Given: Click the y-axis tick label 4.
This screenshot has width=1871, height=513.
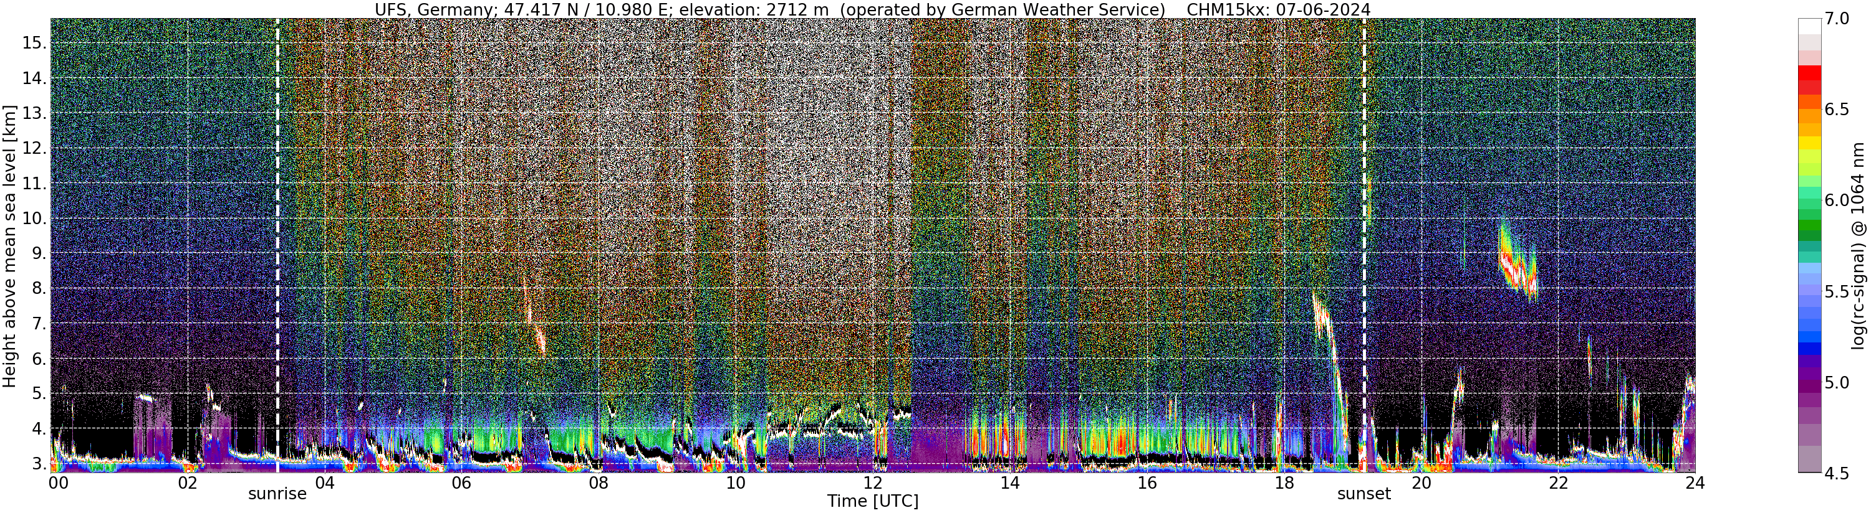Looking at the screenshot, I should [x=39, y=429].
